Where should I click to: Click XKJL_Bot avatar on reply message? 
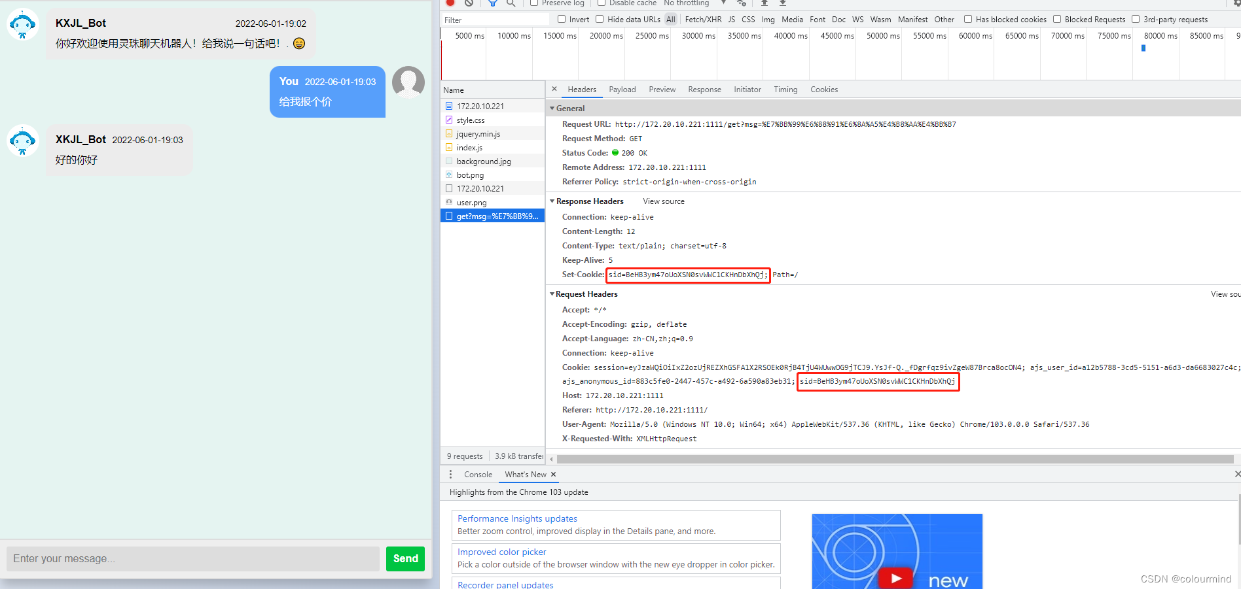coord(23,141)
